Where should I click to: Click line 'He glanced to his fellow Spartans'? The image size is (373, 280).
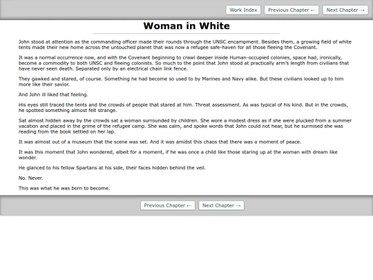tap(112, 168)
